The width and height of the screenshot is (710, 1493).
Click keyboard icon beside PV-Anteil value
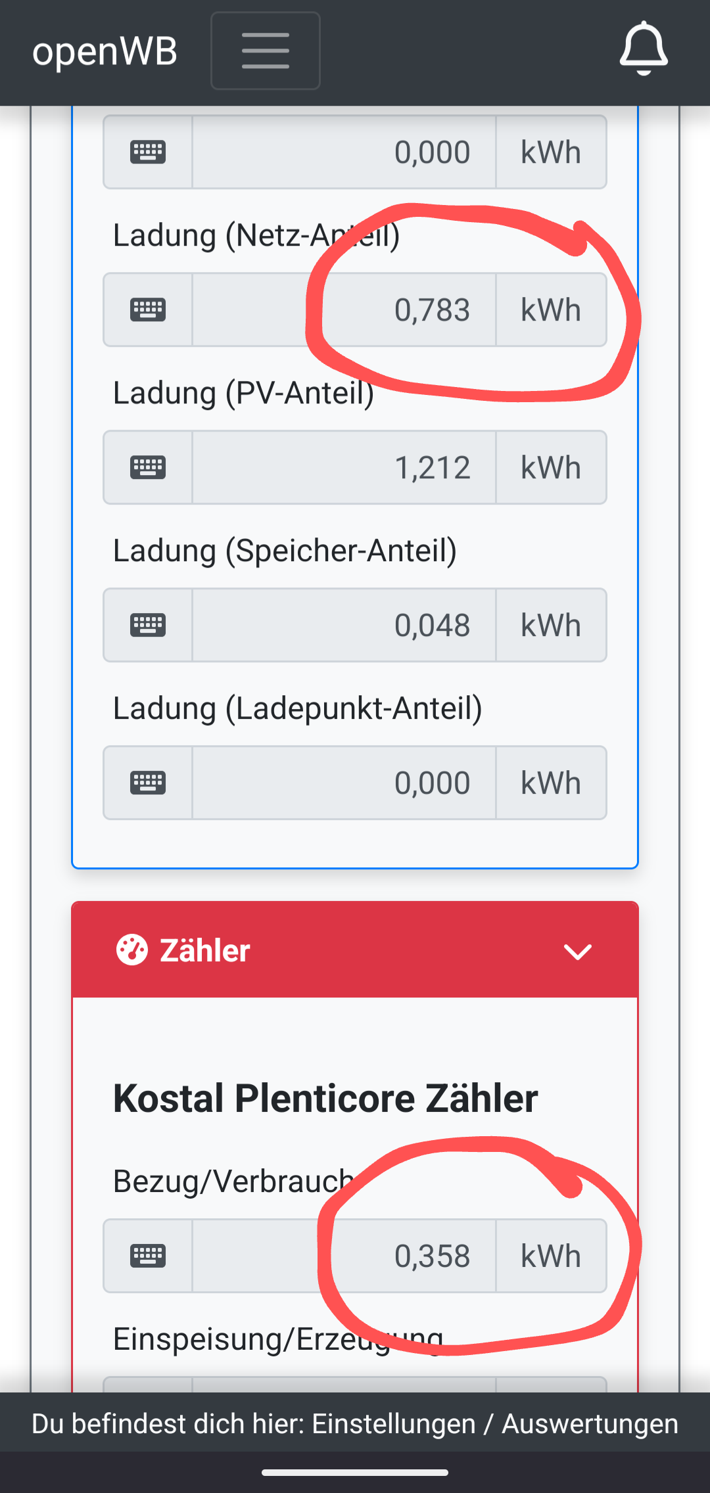pyautogui.click(x=148, y=467)
